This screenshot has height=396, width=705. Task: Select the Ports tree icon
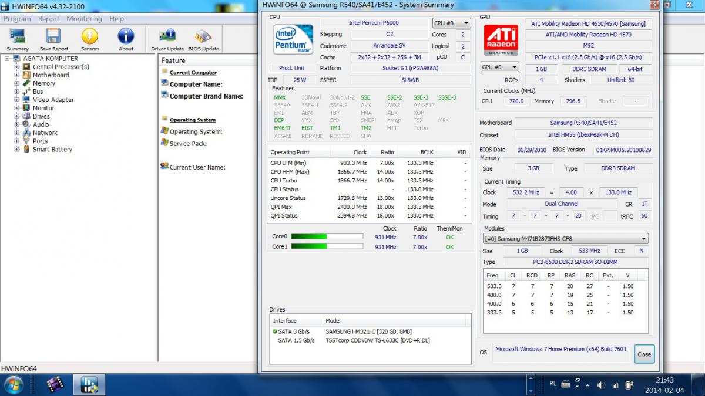coord(26,141)
